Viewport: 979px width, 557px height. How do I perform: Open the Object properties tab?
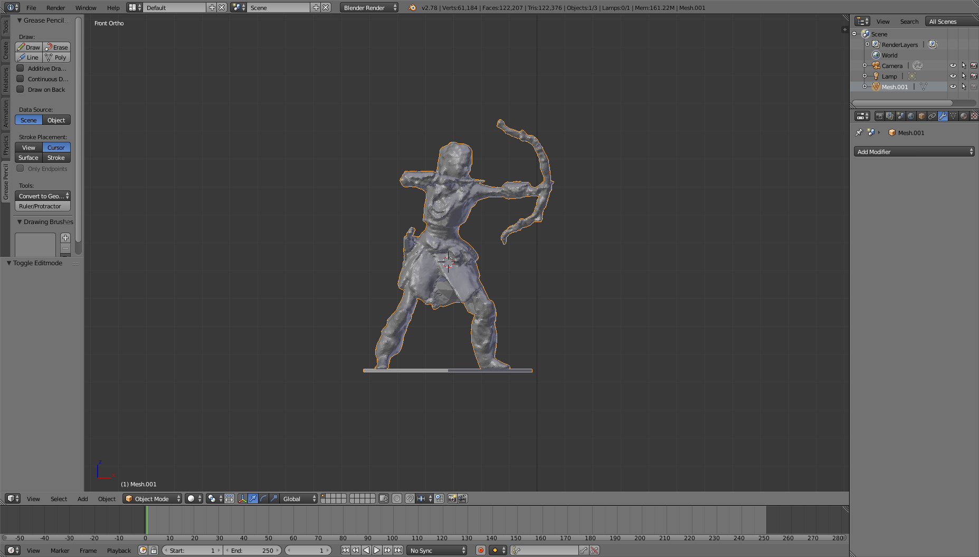tap(921, 116)
